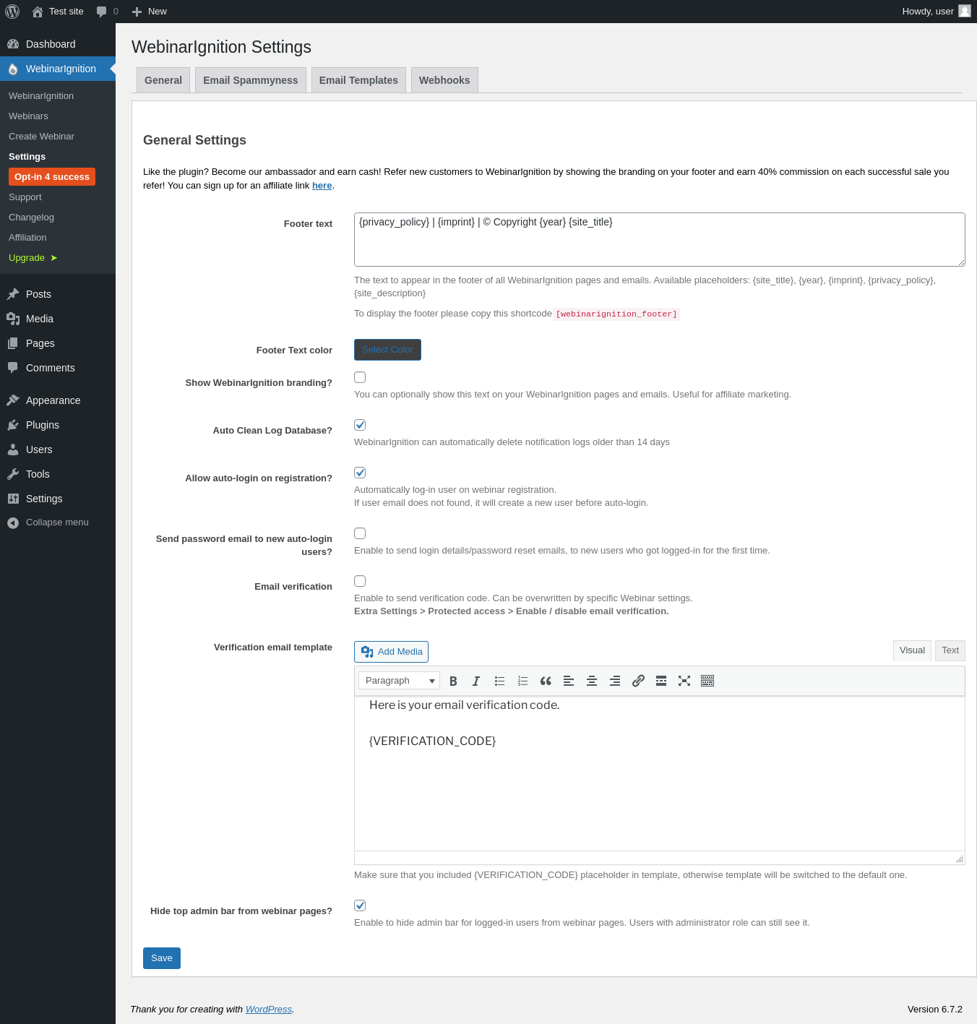977x1024 pixels.
Task: Switch editor to Text mode
Action: pyautogui.click(x=950, y=650)
